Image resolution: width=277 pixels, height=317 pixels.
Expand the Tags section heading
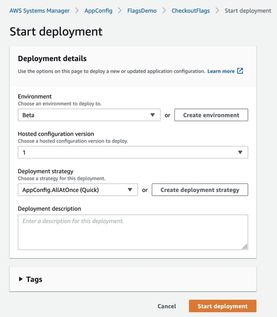(x=34, y=279)
